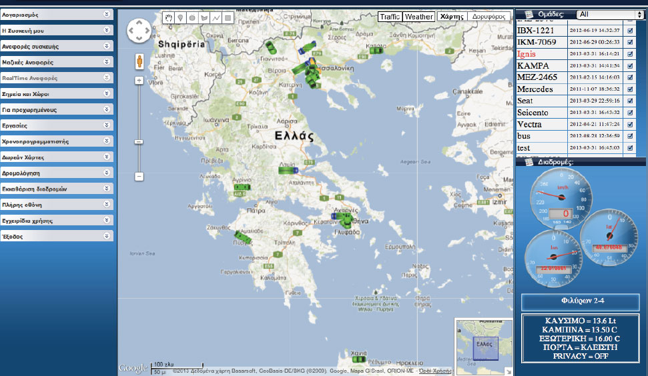Uncheck the Ignis vehicle checkbox
This screenshot has width=648, height=376.
pyautogui.click(x=631, y=54)
